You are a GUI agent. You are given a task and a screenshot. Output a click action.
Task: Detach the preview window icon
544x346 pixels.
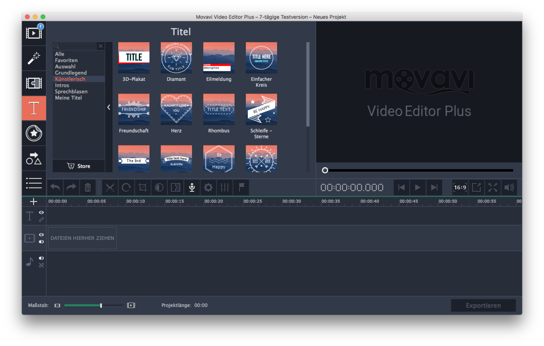coord(476,187)
